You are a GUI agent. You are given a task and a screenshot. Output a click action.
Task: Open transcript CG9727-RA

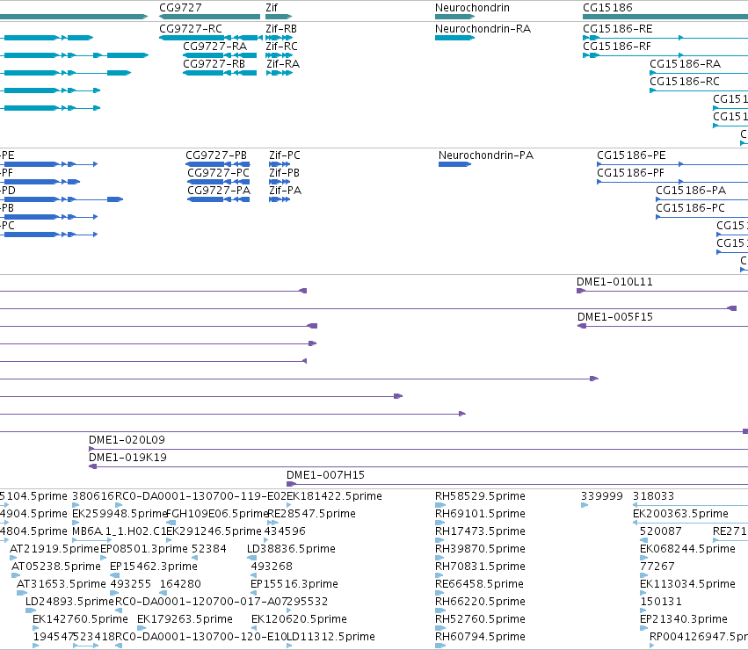[x=214, y=47]
